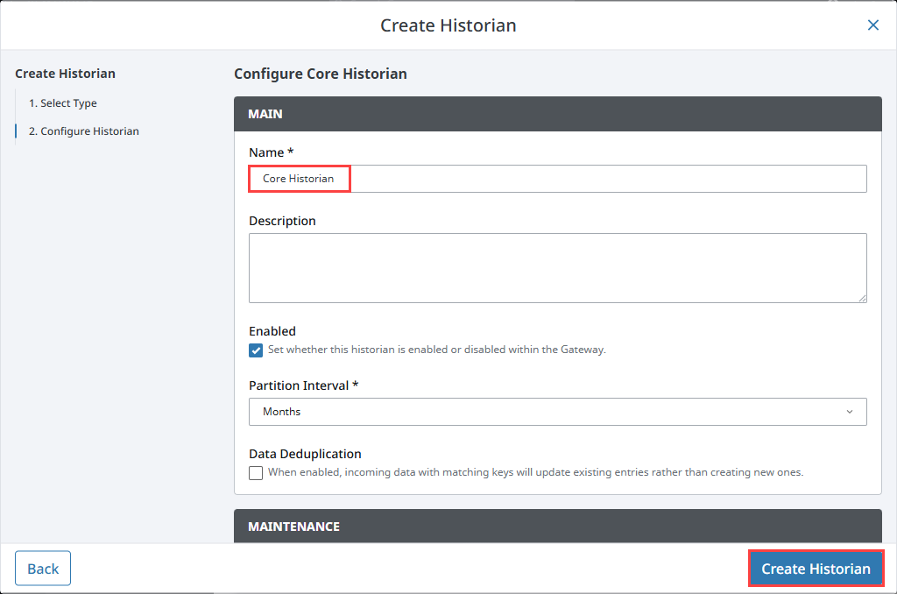Enable Data Deduplication
Viewport: 897px width, 594px height.
point(256,472)
